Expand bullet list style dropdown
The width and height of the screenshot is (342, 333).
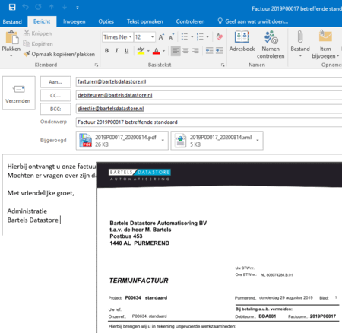point(192,37)
